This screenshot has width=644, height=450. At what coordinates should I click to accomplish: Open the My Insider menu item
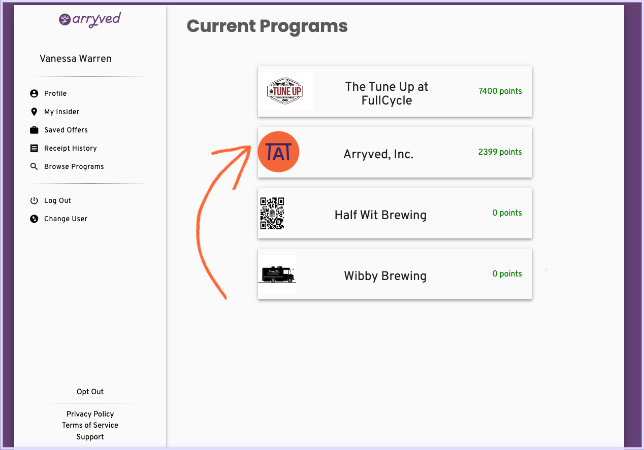(62, 112)
